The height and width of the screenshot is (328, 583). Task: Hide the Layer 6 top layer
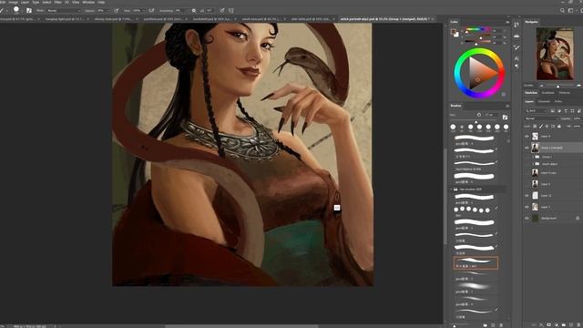tap(527, 137)
